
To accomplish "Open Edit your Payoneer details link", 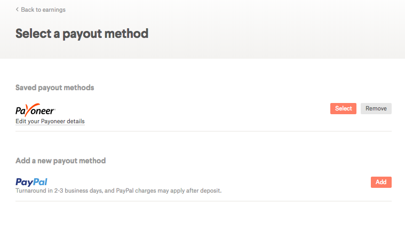I will coord(50,121).
